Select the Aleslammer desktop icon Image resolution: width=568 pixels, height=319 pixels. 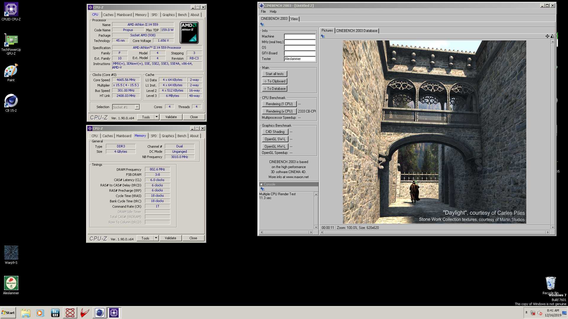click(x=11, y=285)
